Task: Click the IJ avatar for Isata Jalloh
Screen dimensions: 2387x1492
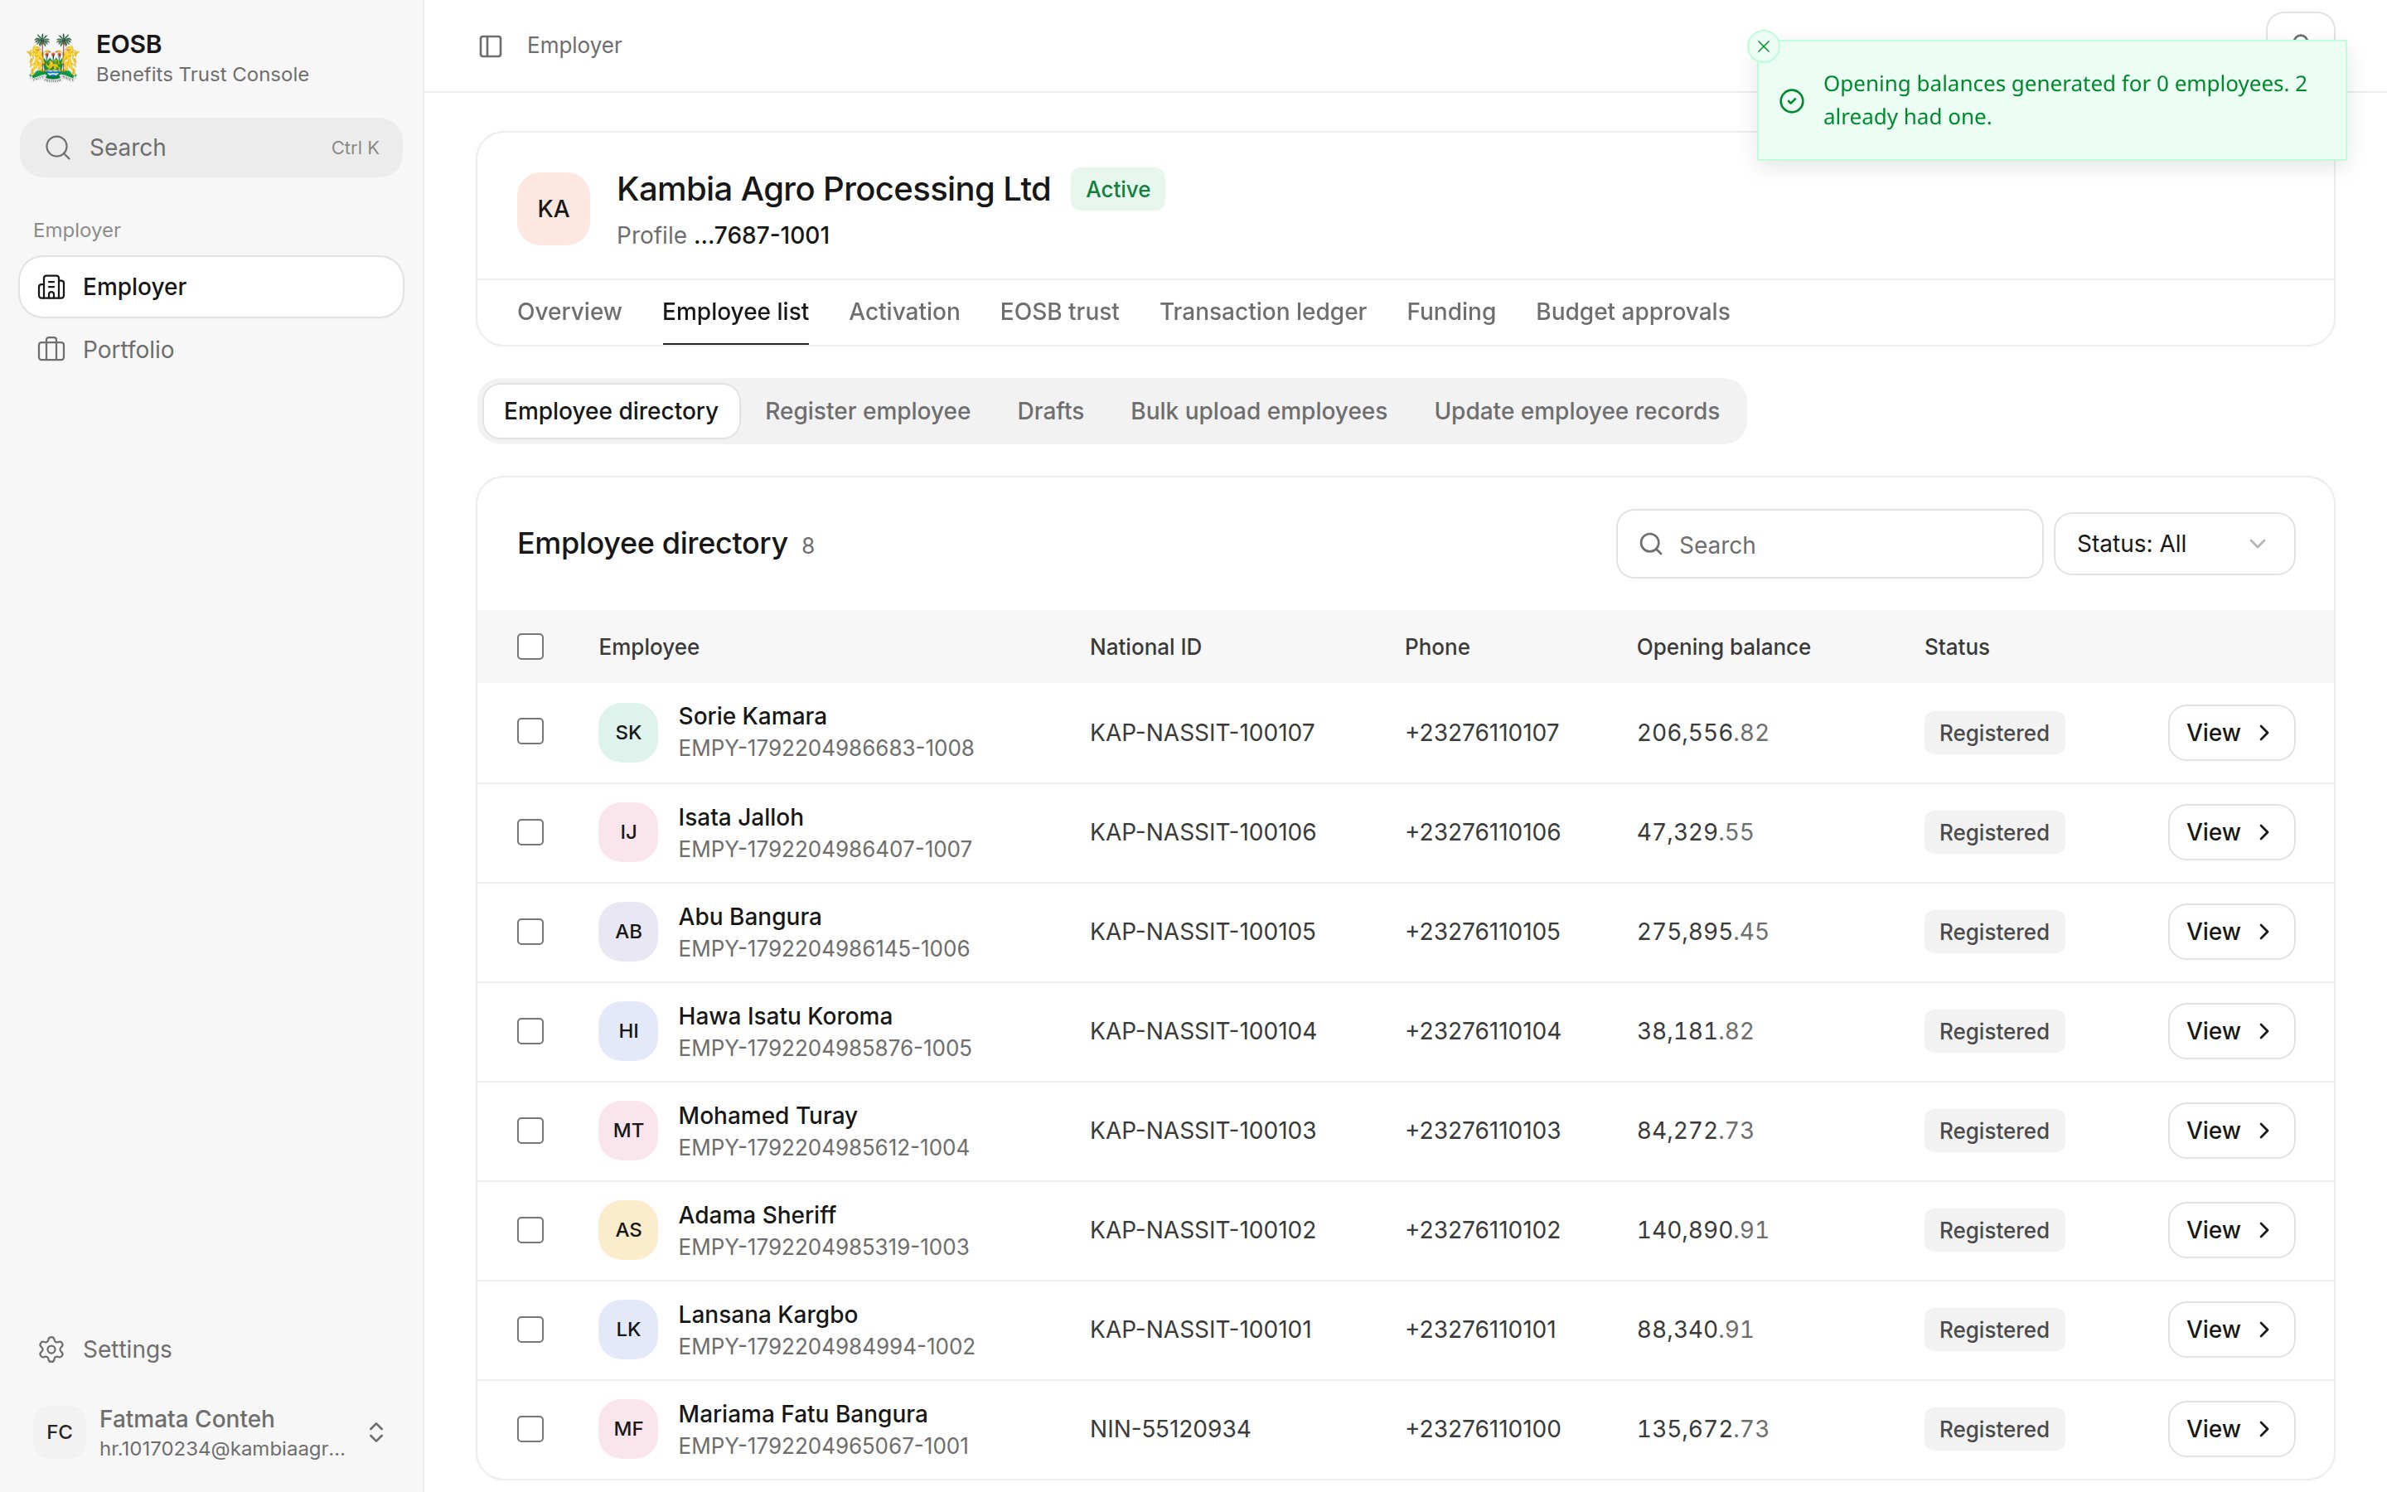Action: point(628,832)
